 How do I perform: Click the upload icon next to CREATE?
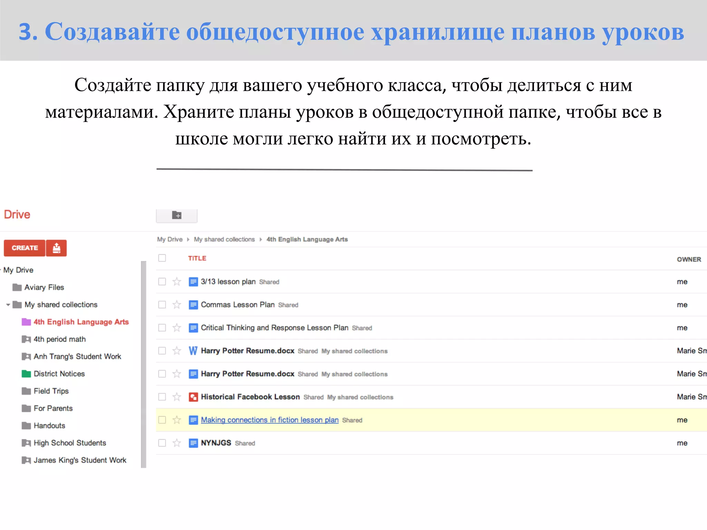[56, 248]
